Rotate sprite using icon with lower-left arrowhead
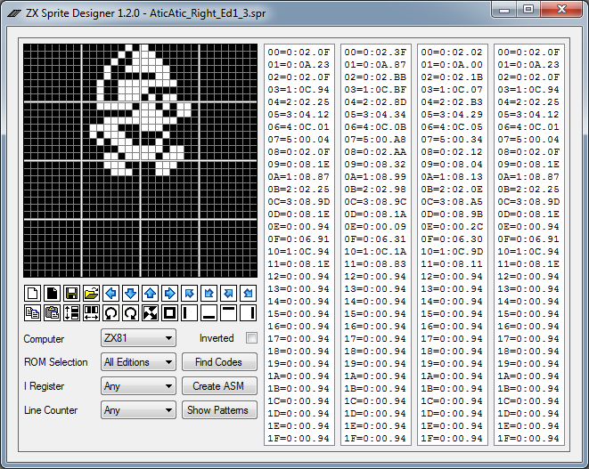This screenshot has height=469, width=589. click(x=110, y=312)
